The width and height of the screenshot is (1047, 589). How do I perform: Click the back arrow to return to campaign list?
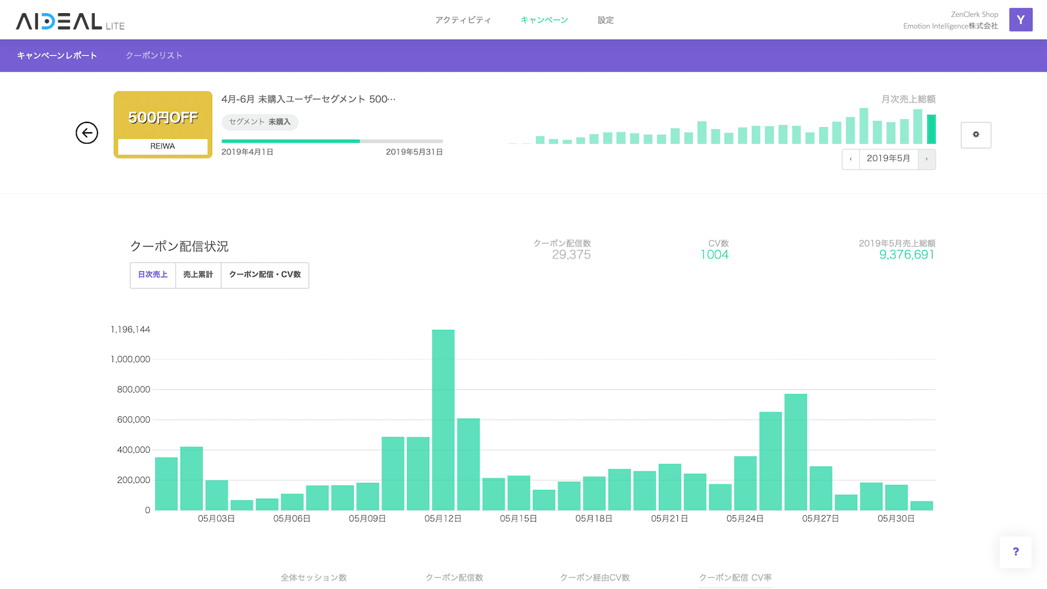coord(86,133)
